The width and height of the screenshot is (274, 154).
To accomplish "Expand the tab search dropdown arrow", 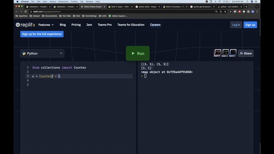I will pos(257,7).
